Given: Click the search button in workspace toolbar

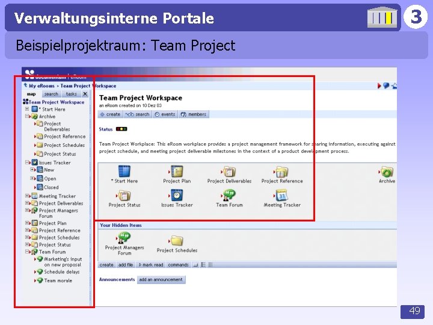Looking at the screenshot, I should click(x=137, y=114).
